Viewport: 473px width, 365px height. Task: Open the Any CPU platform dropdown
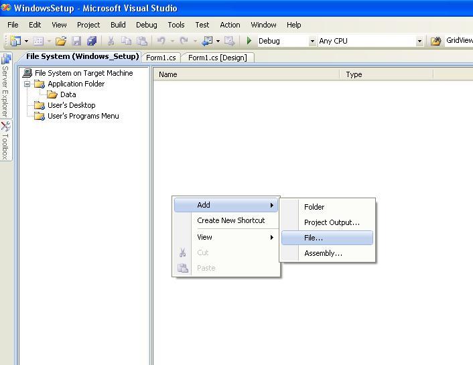pos(419,41)
